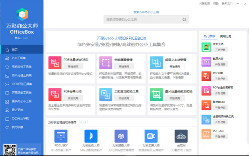
Task: Open the 联系我们 contact link
Action: coord(227,3)
